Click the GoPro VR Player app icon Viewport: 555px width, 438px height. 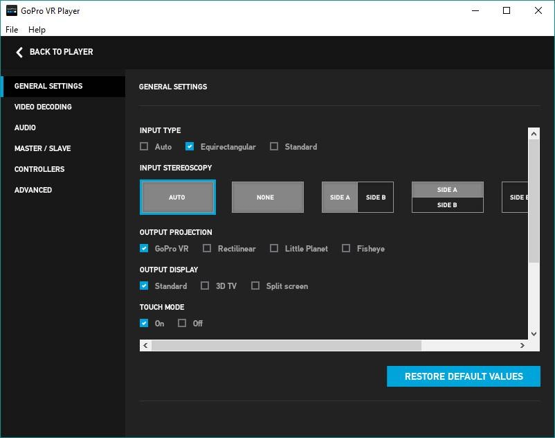[x=11, y=10]
